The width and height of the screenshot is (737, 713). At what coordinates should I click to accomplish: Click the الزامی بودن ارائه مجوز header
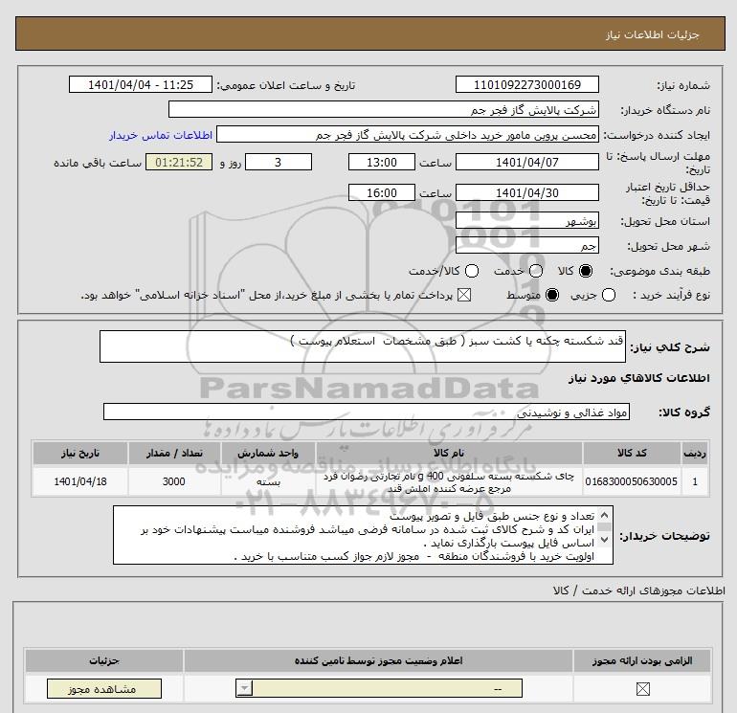coord(642,660)
